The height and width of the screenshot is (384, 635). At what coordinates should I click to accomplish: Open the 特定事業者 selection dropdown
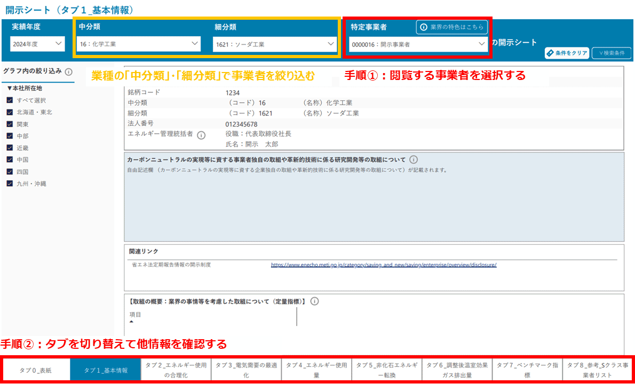tap(418, 44)
